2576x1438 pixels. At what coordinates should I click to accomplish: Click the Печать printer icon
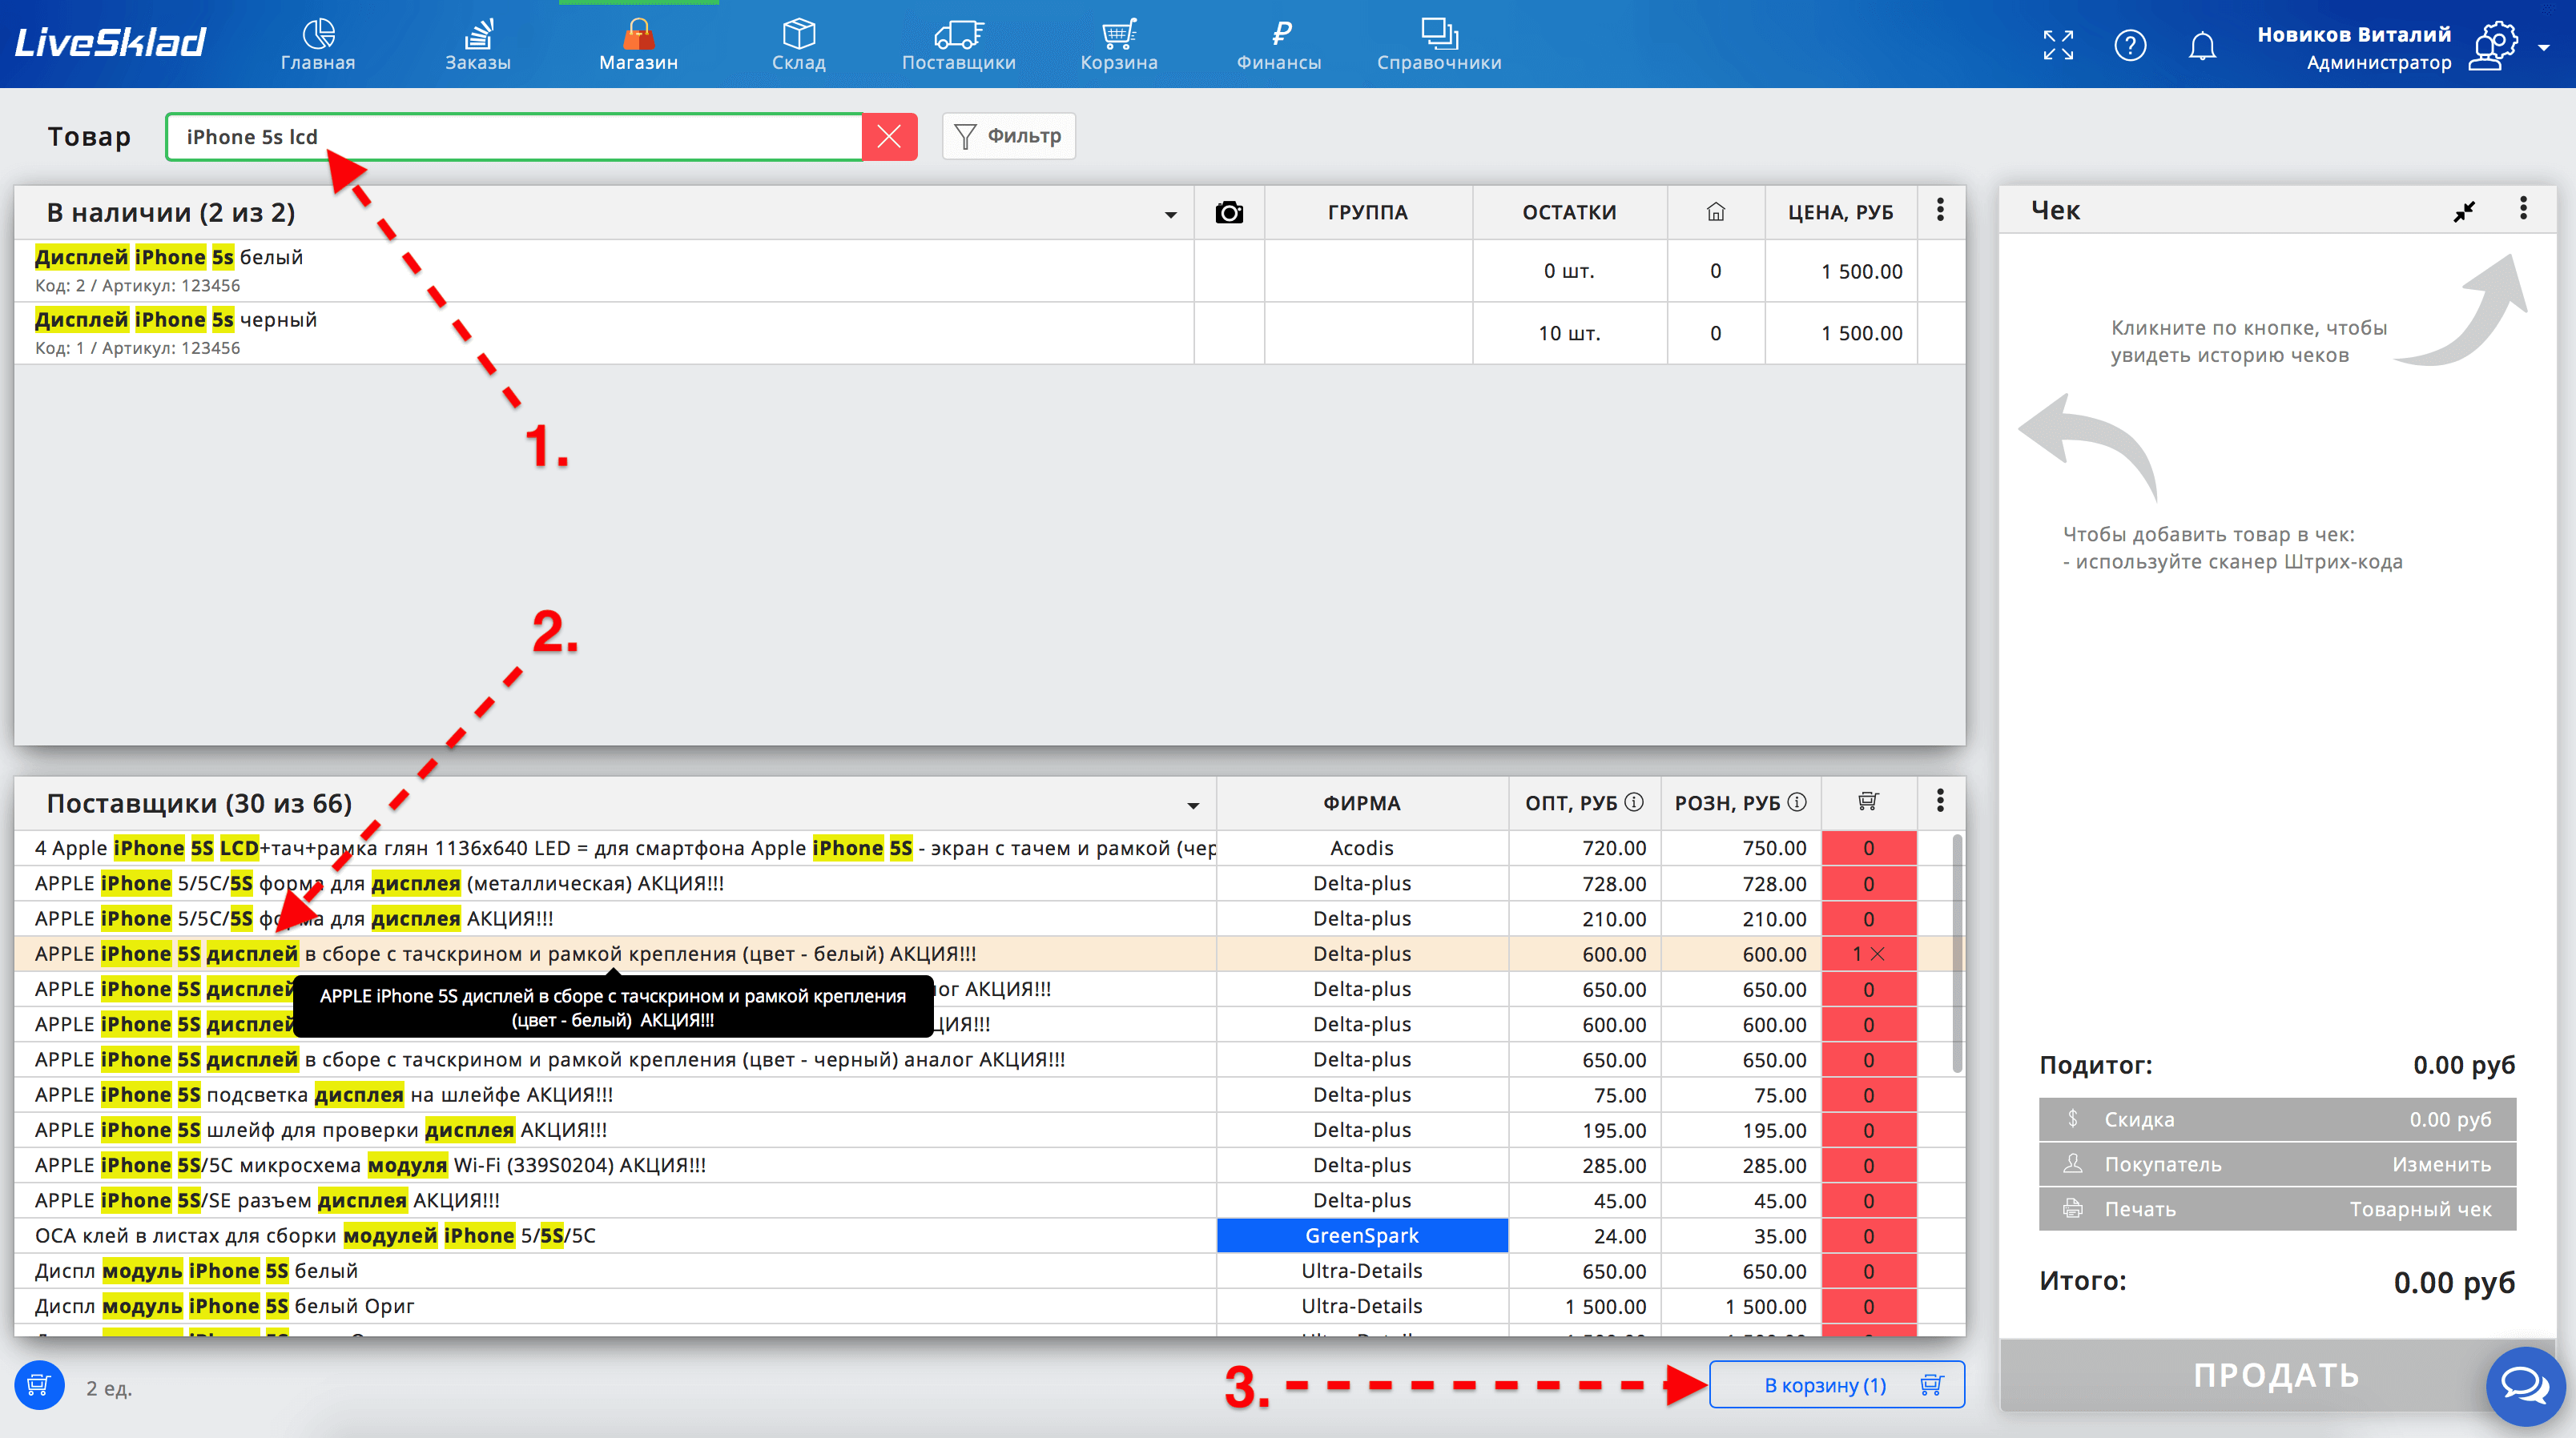point(2073,1208)
